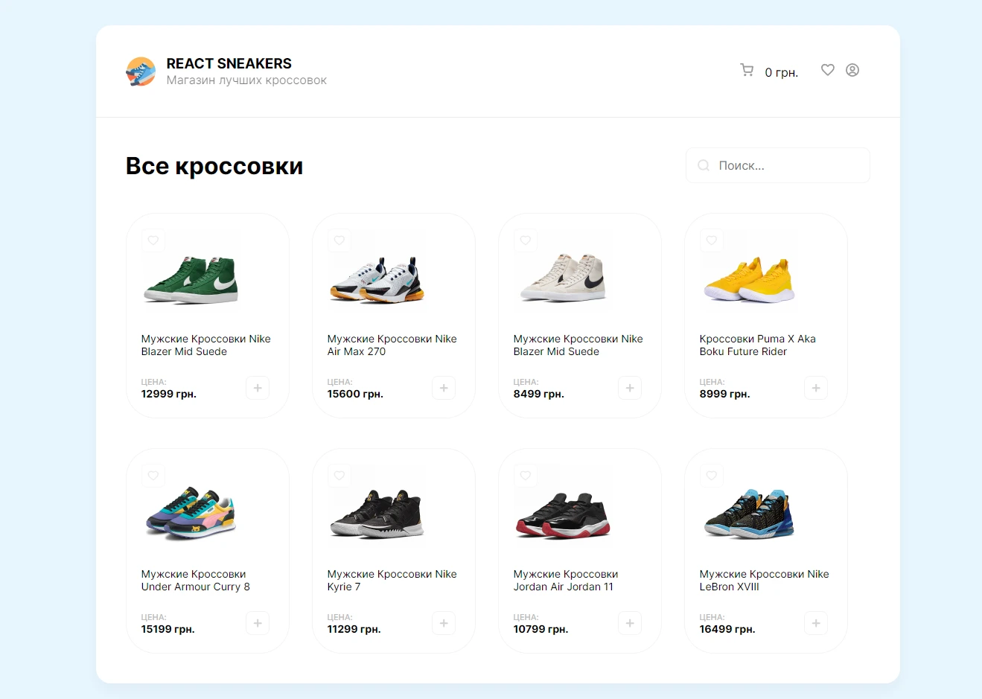Click the black-red Air Jordan 11 image
Image resolution: width=982 pixels, height=699 pixels.
(x=564, y=514)
